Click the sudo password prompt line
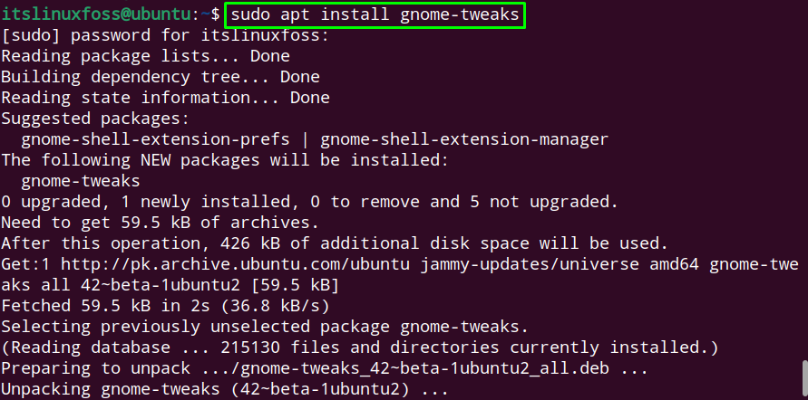Screen dimensions: 808x400 (165, 35)
